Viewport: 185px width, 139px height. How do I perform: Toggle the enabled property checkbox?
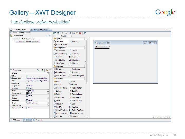click(27, 88)
